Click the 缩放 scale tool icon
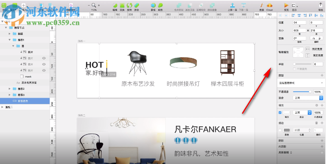The image size is (326, 164). (x=160, y=5)
